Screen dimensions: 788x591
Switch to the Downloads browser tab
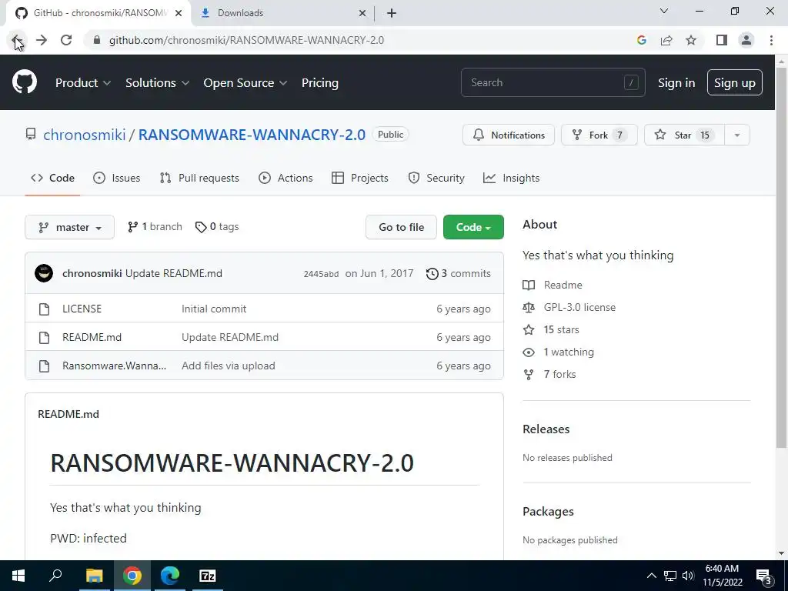click(282, 13)
